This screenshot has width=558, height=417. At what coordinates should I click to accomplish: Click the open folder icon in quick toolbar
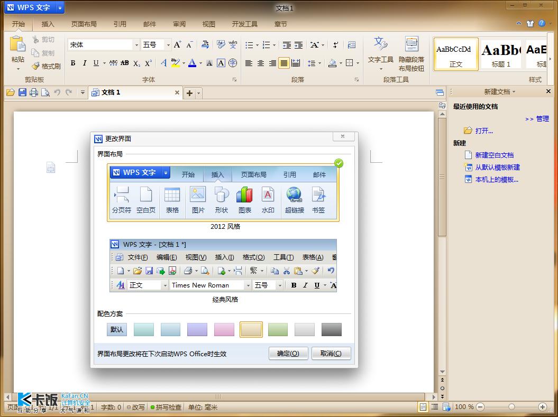(x=11, y=92)
